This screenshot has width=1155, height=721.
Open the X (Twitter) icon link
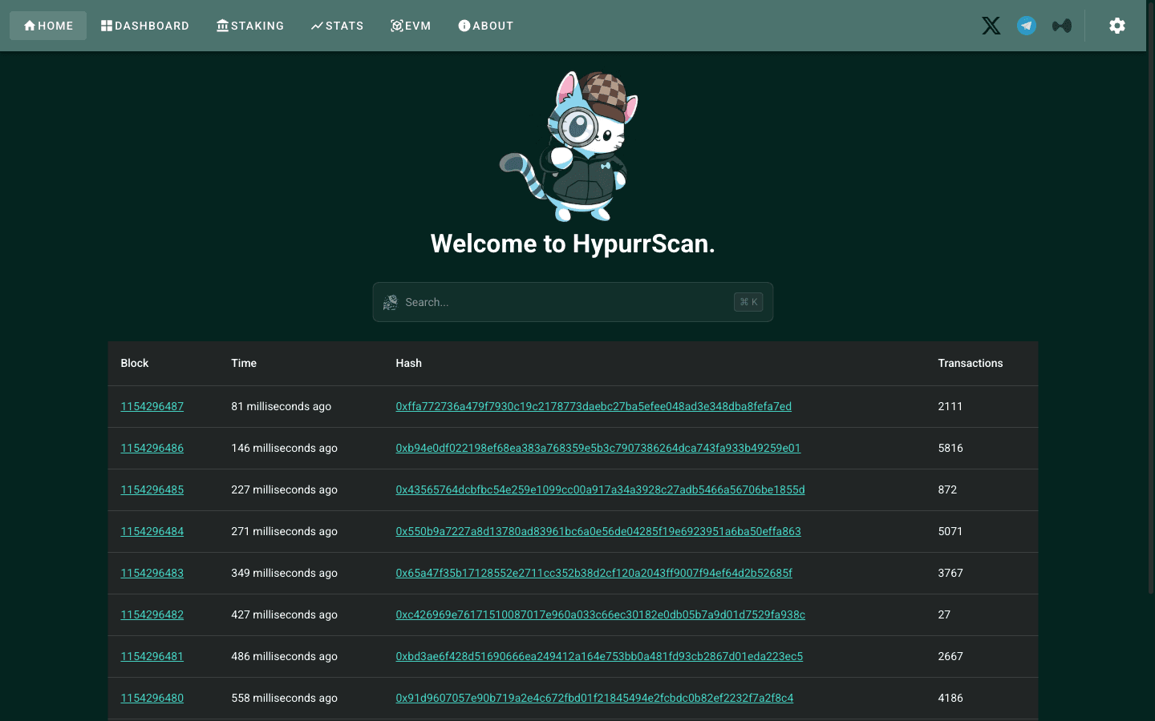tap(991, 26)
